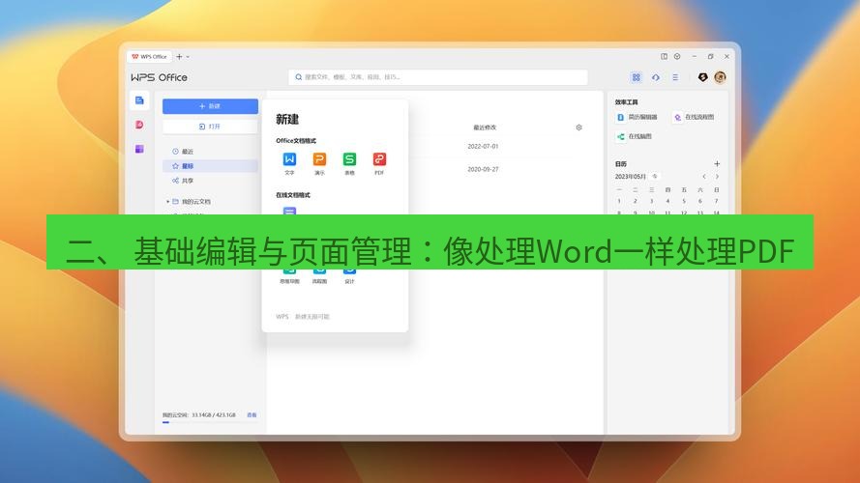860x483 pixels.
Task: Open the purple apps icon in the left rail
Action: coord(139,149)
